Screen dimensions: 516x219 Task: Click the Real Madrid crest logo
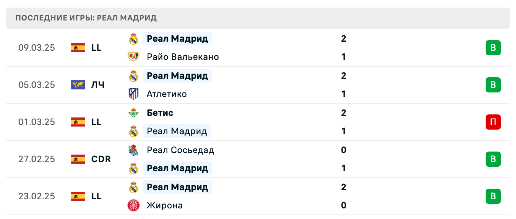(134, 39)
